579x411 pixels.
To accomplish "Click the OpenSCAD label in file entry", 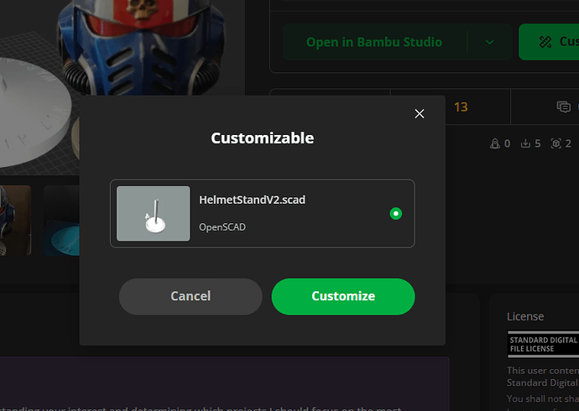I will click(222, 227).
